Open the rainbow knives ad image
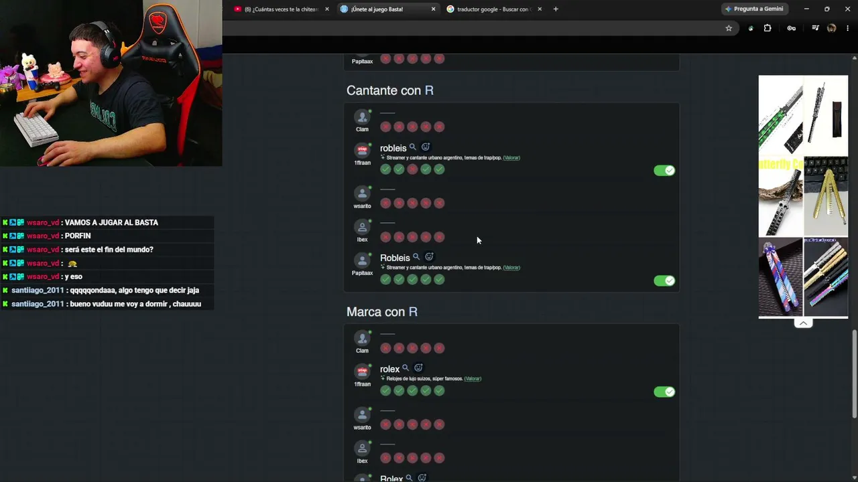 pos(826,277)
